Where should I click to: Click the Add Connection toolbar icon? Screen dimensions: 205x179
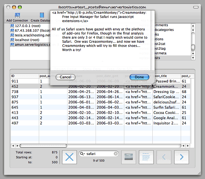(x=17, y=15)
